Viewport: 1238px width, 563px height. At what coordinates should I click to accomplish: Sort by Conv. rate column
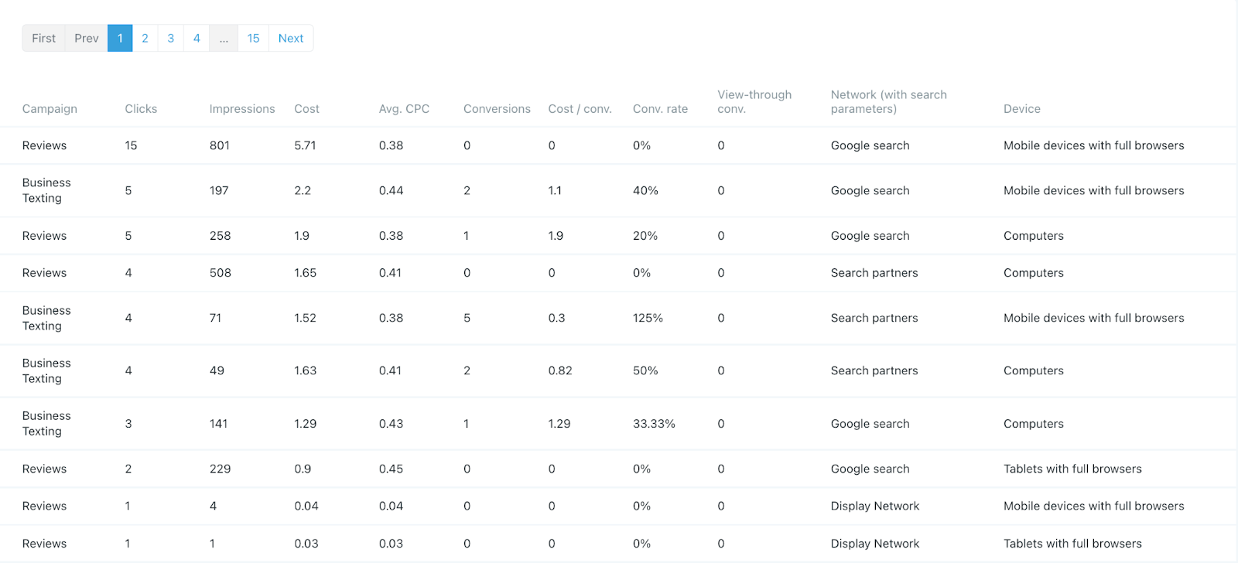point(660,109)
